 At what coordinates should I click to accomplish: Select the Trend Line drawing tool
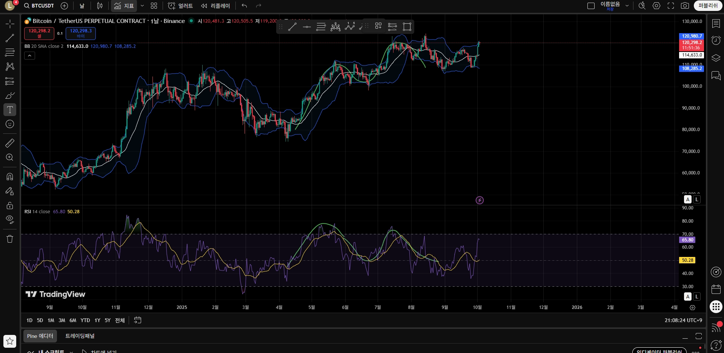click(10, 38)
